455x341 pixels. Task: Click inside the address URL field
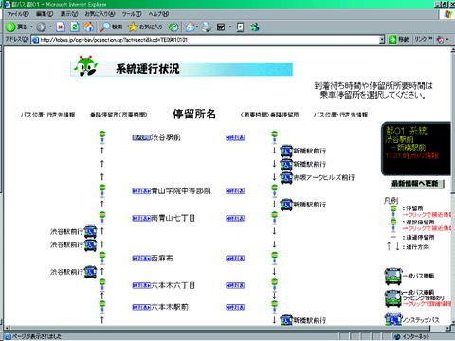(206, 40)
